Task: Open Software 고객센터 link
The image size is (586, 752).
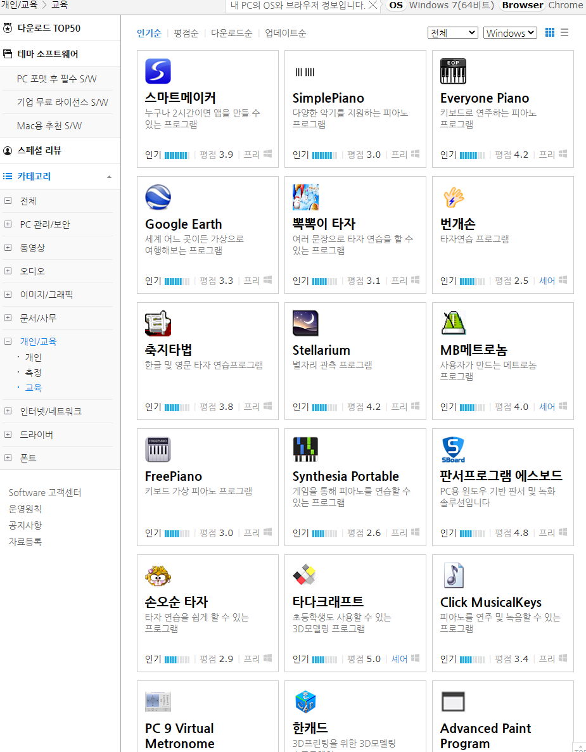Action: tap(45, 492)
